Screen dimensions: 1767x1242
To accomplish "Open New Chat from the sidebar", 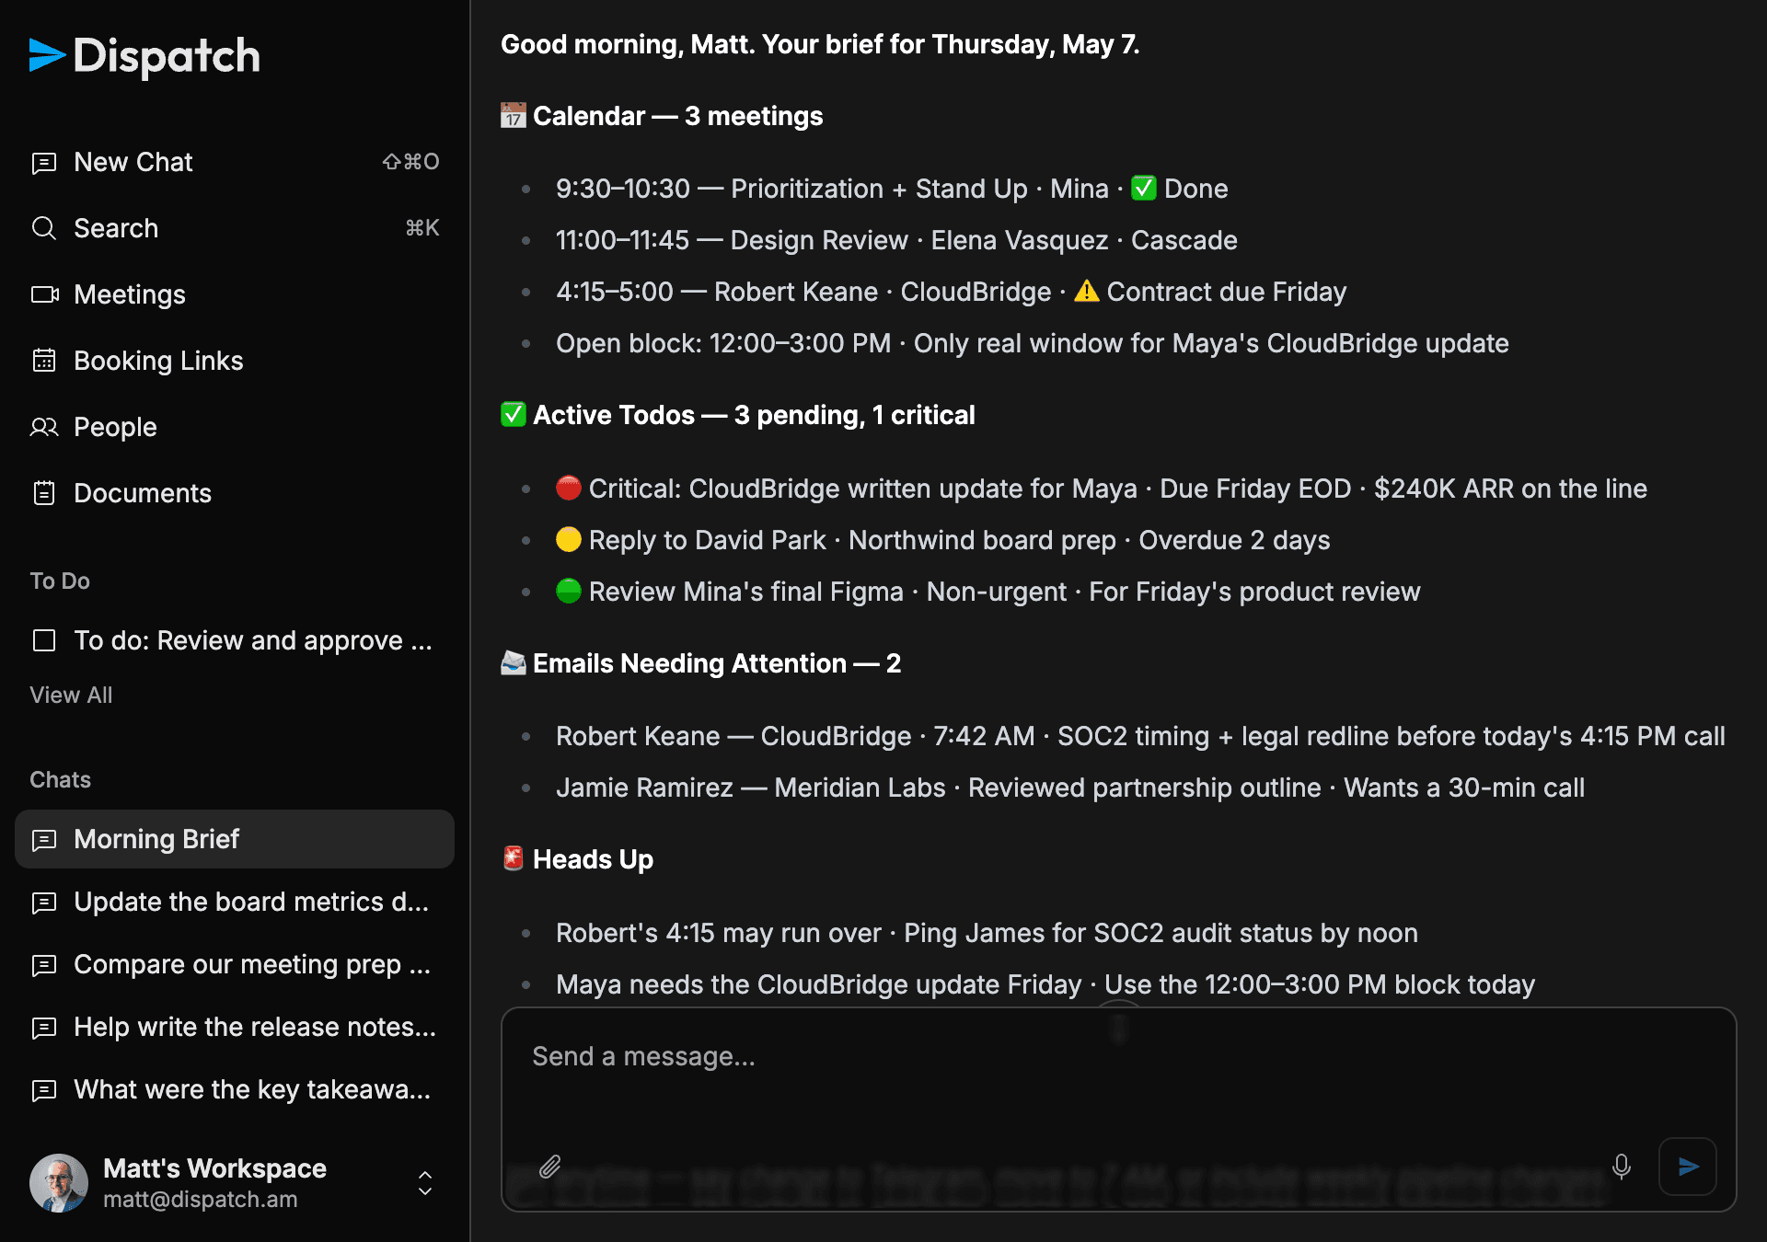I will 235,162.
